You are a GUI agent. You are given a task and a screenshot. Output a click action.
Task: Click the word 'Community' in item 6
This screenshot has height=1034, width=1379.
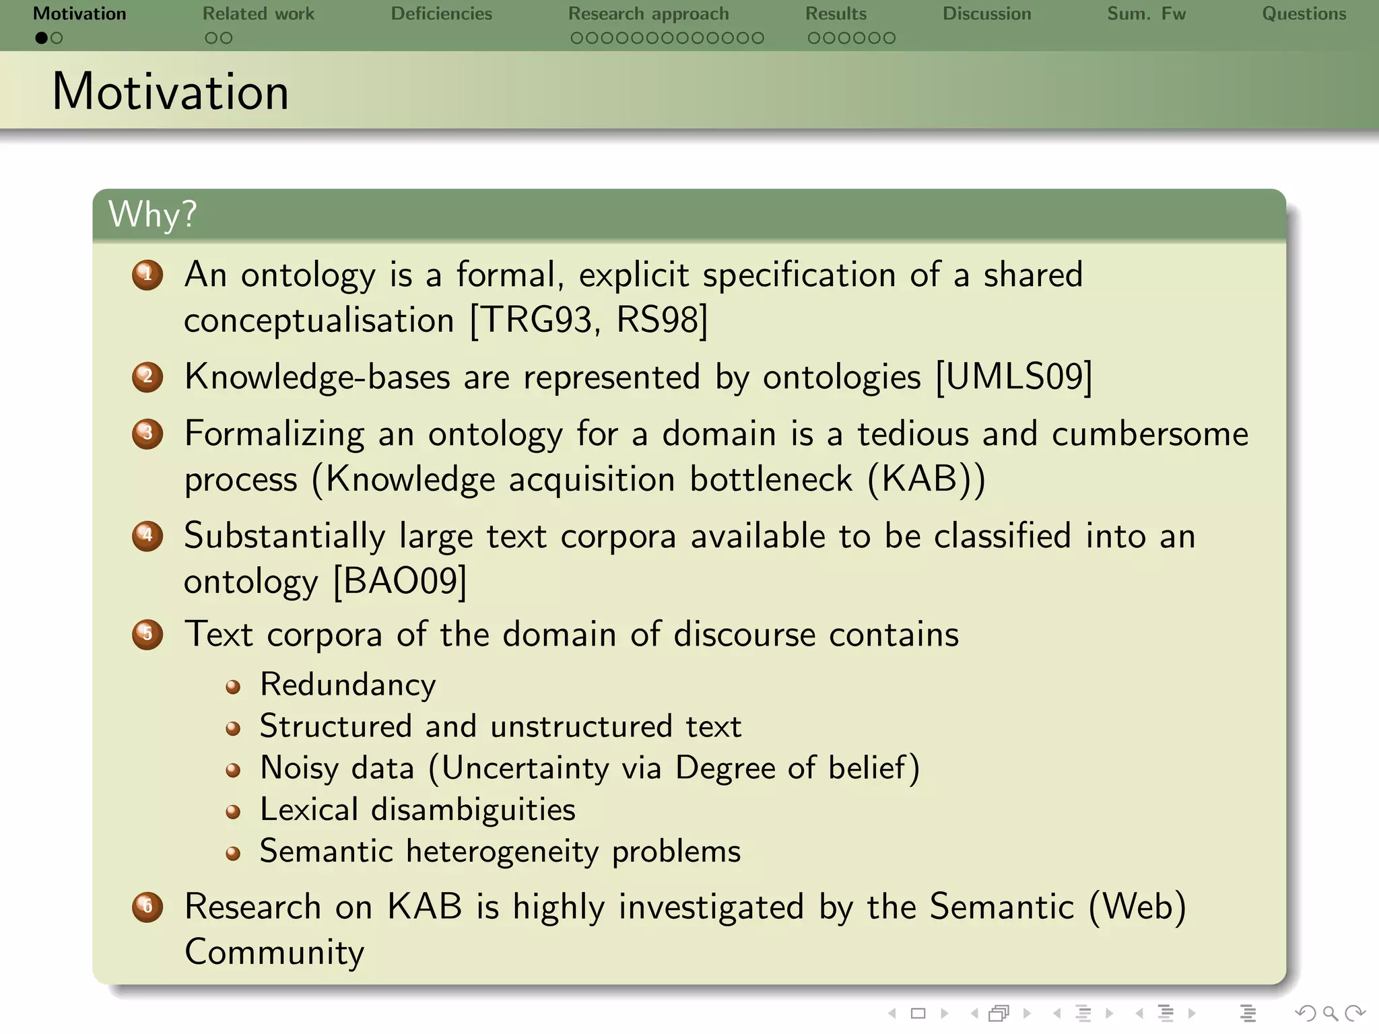point(275,952)
